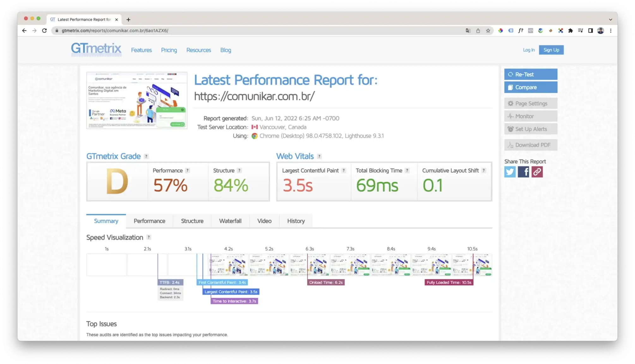The height and width of the screenshot is (364, 635).
Task: Click the translate page icon
Action: 468,31
